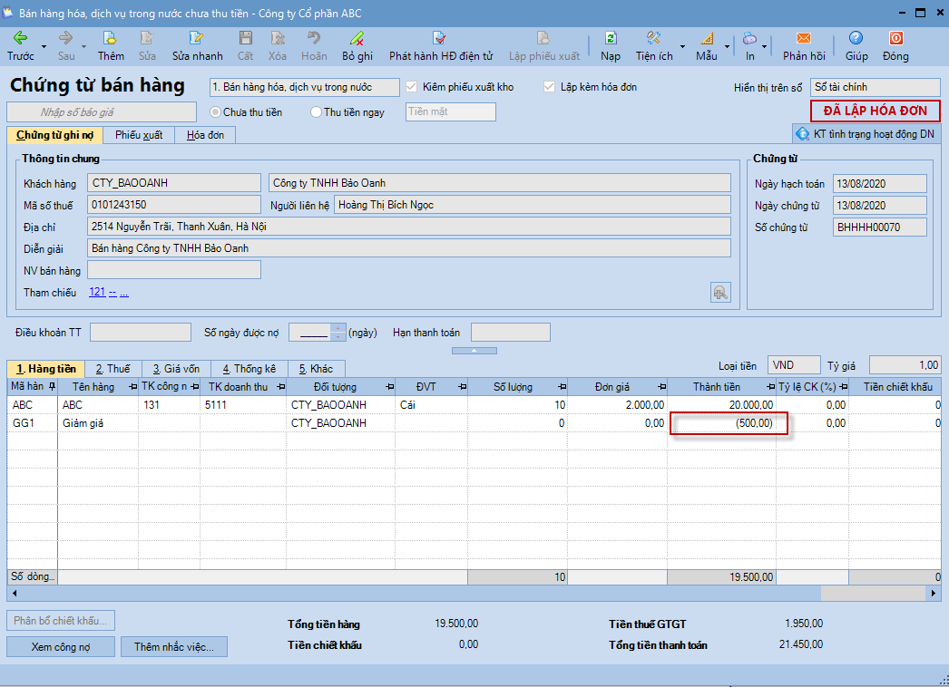Click the Sửa edit icon

coord(147,39)
